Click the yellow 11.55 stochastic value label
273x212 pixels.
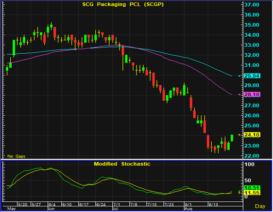pyautogui.click(x=252, y=193)
